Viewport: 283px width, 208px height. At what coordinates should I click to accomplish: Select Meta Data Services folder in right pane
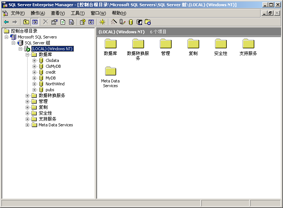111,77
